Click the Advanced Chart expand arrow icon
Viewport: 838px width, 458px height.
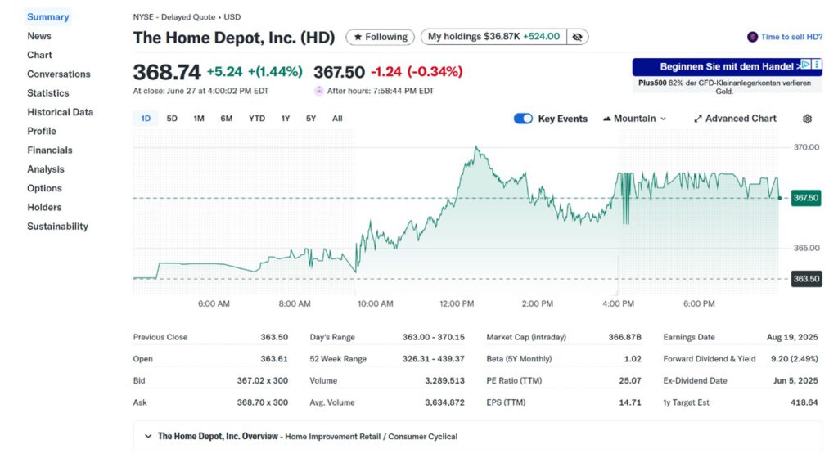coord(697,119)
